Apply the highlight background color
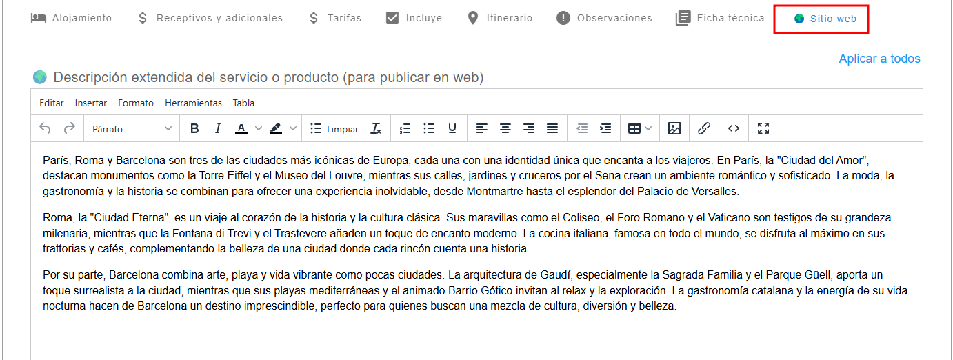This screenshot has height=360, width=953. 276,128
